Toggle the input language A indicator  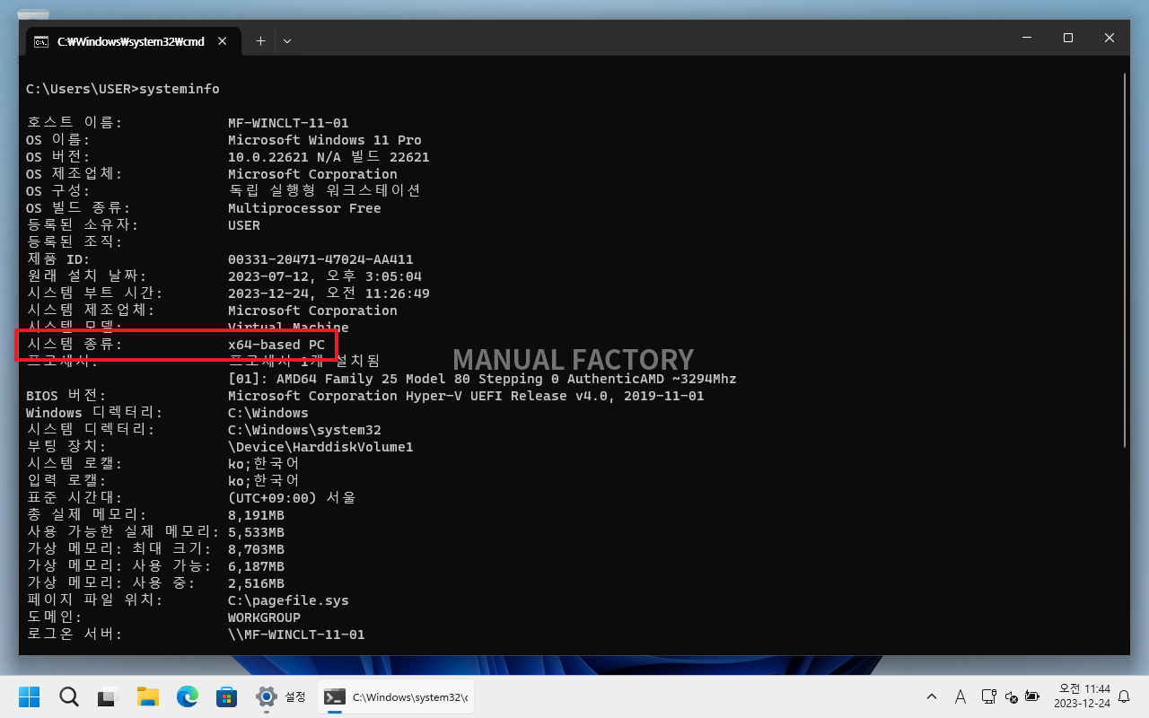tap(960, 696)
